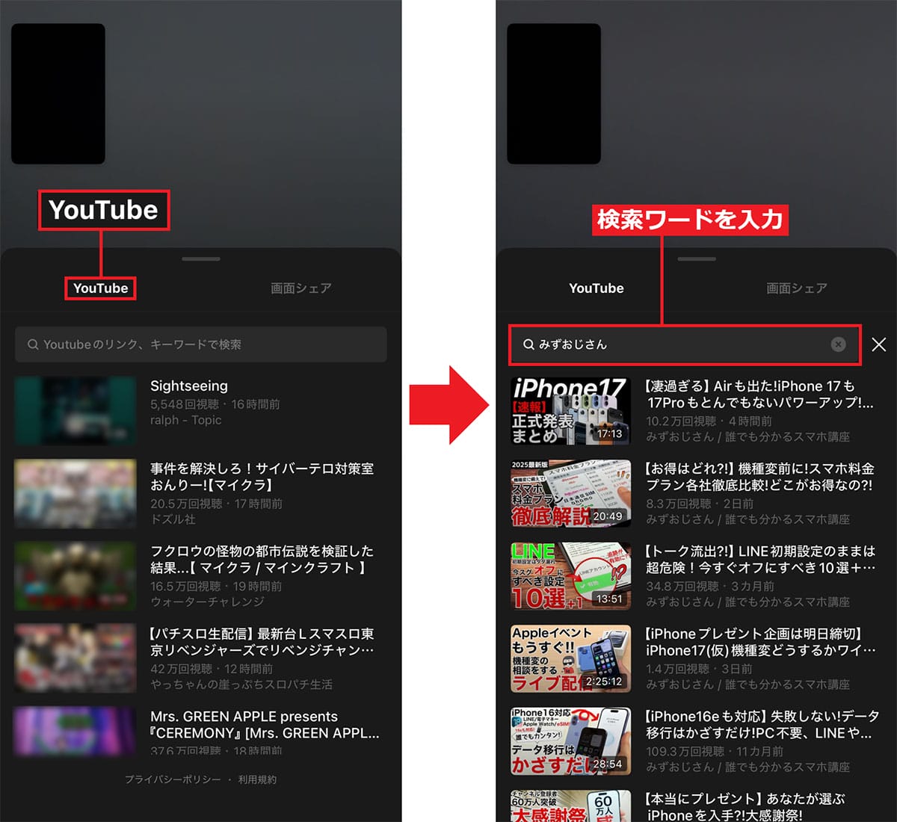Select 【本当にプレゼント】あなたが選ぶ video title
This screenshot has height=822, width=897.
tap(745, 807)
